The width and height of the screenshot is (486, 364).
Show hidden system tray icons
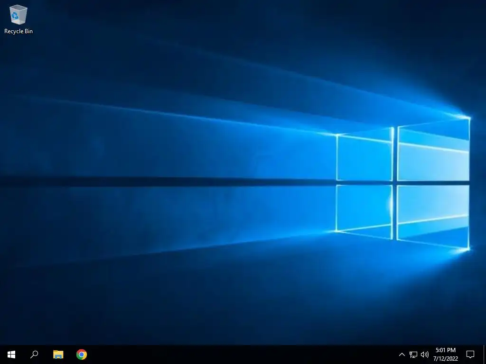click(402, 355)
